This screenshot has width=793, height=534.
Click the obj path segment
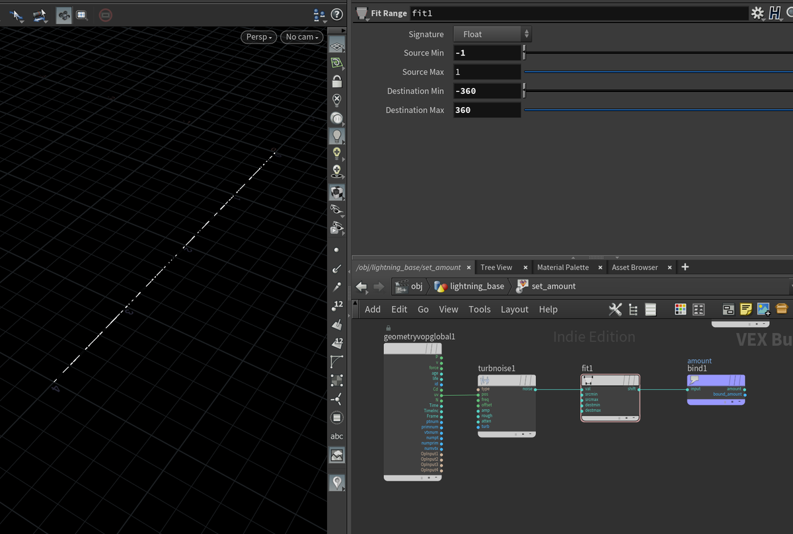pos(409,286)
